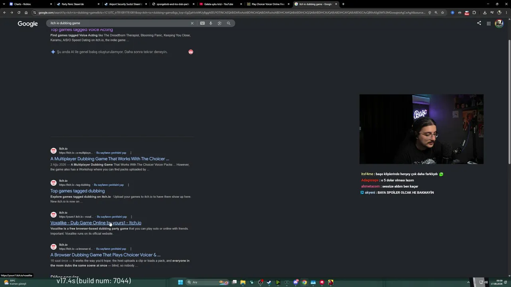Translate the Multiplayer Dubbing Game result page

pos(111,153)
